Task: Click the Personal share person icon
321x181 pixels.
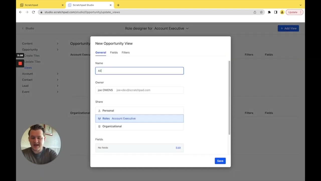Action: [99, 111]
